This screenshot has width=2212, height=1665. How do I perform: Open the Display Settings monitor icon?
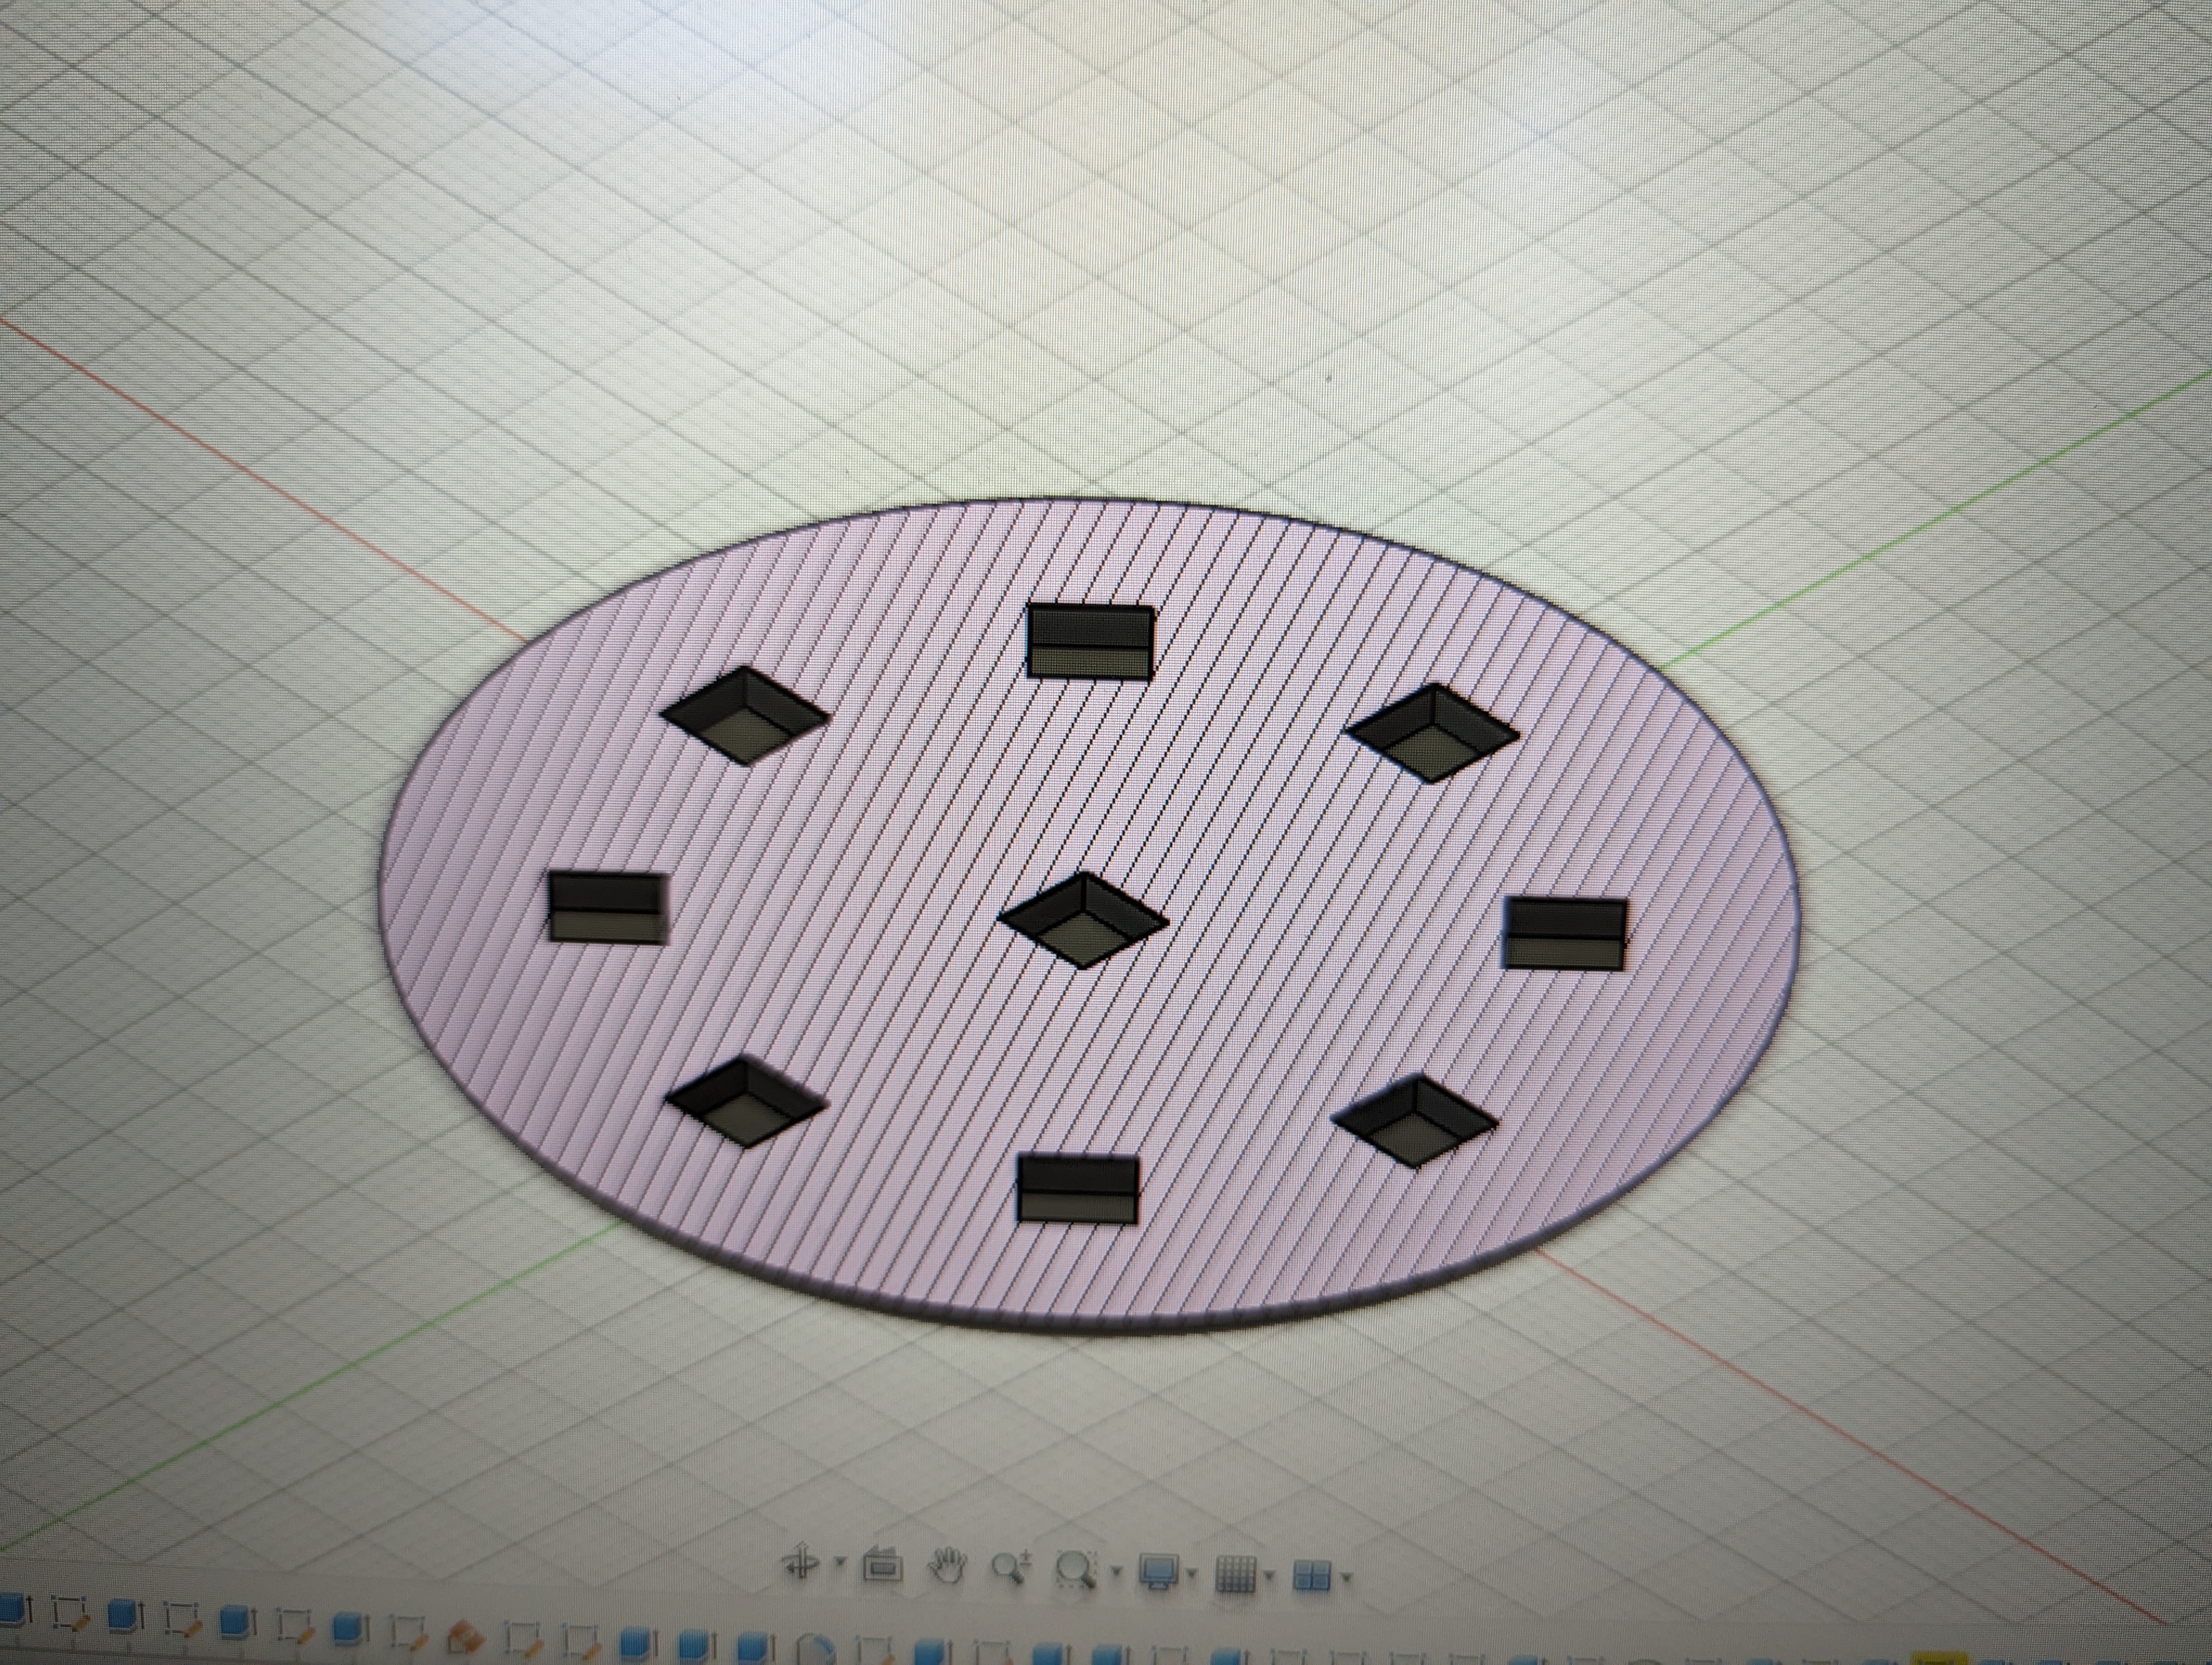tap(1159, 1572)
